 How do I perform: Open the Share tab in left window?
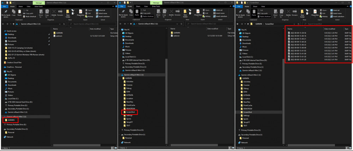(20, 6)
